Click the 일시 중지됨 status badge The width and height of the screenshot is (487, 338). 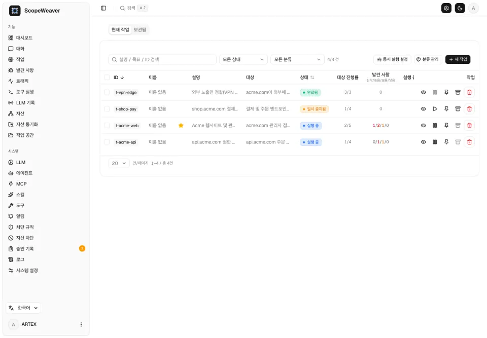click(x=315, y=109)
